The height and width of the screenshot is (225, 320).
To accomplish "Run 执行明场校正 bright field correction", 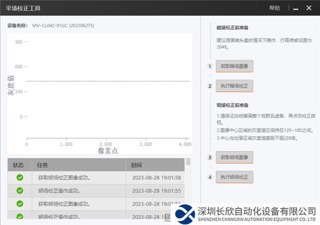I will 234,177.
